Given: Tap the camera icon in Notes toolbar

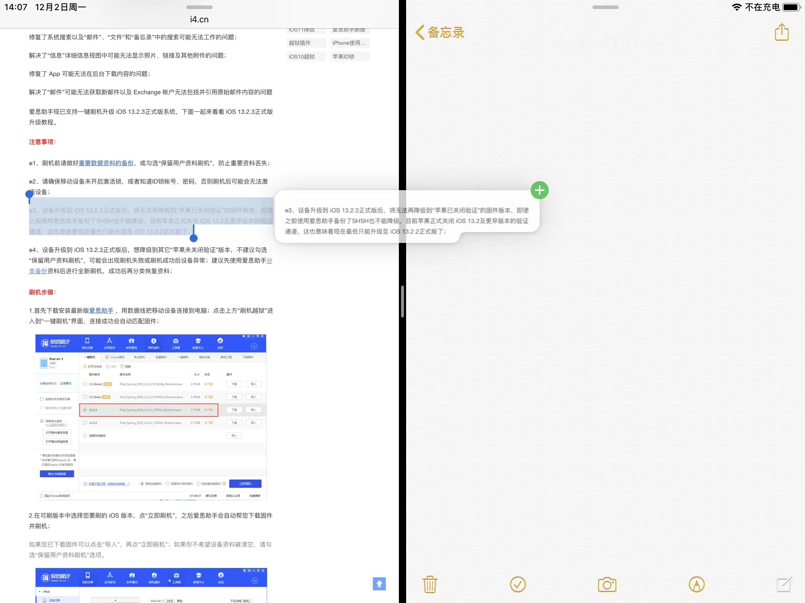Looking at the screenshot, I should (x=607, y=585).
